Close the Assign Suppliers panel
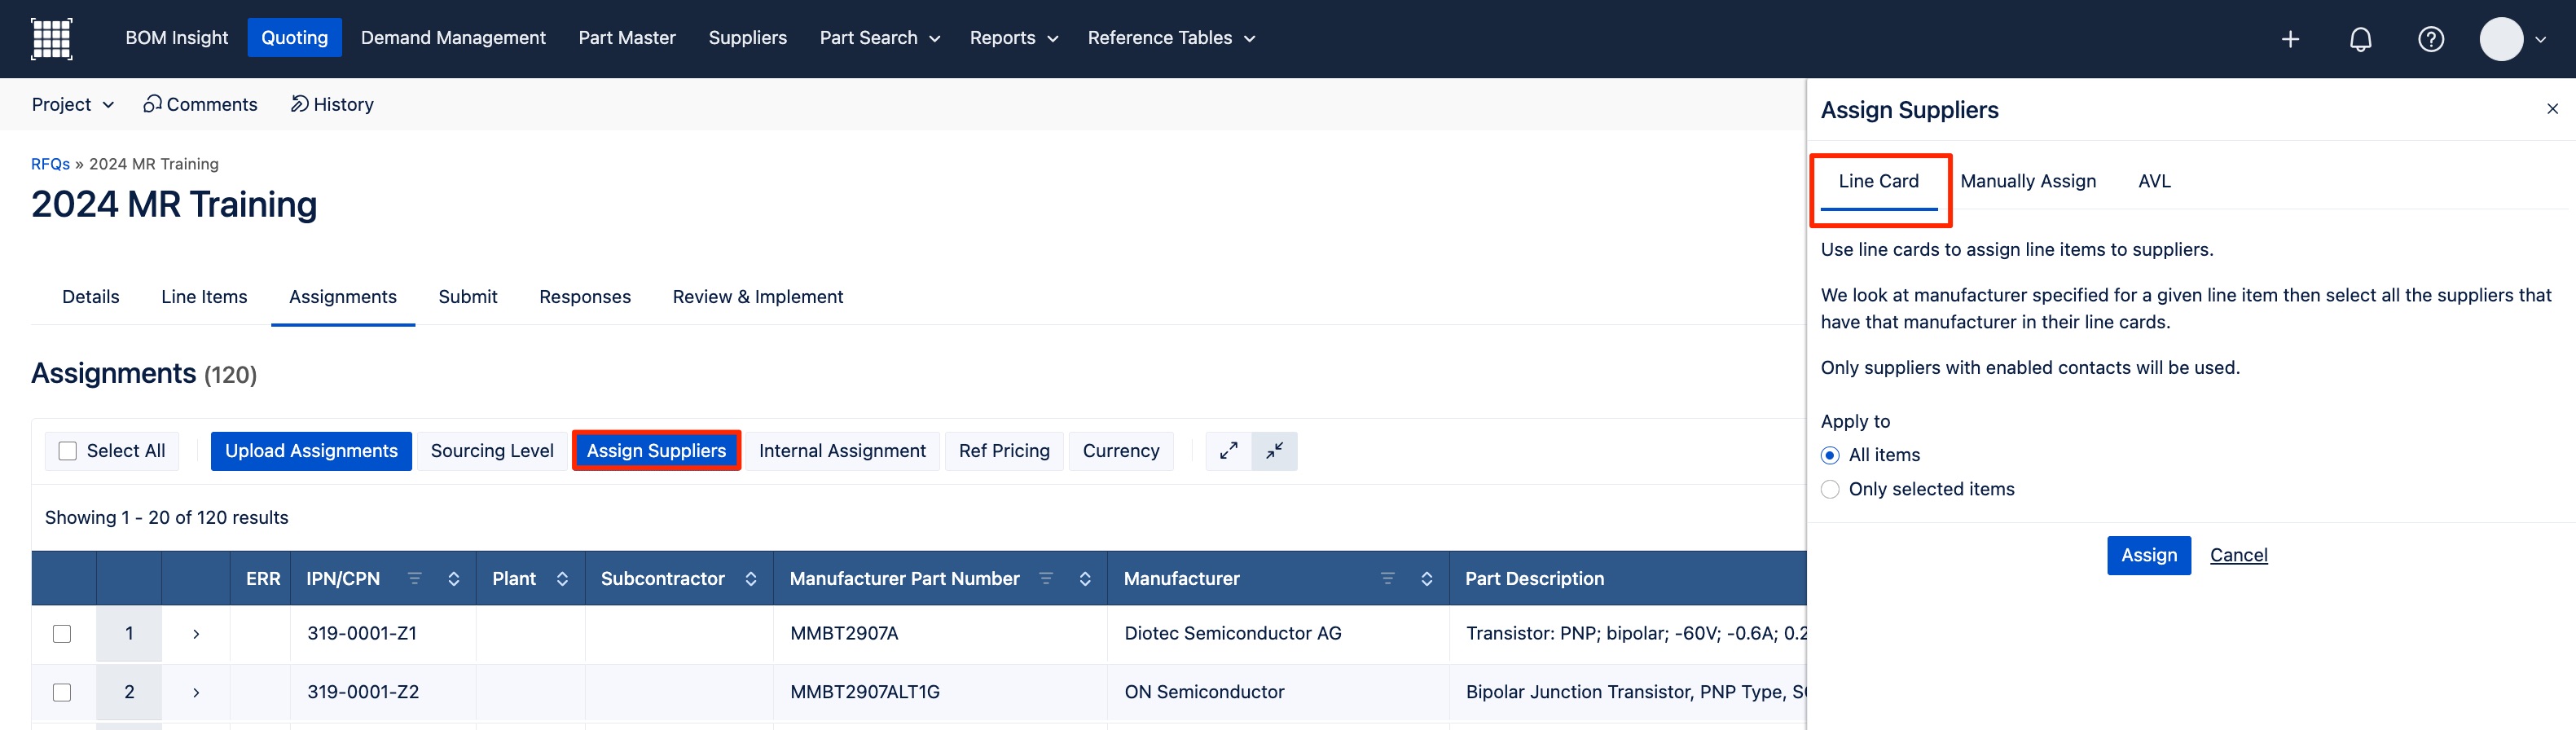 point(2552,109)
